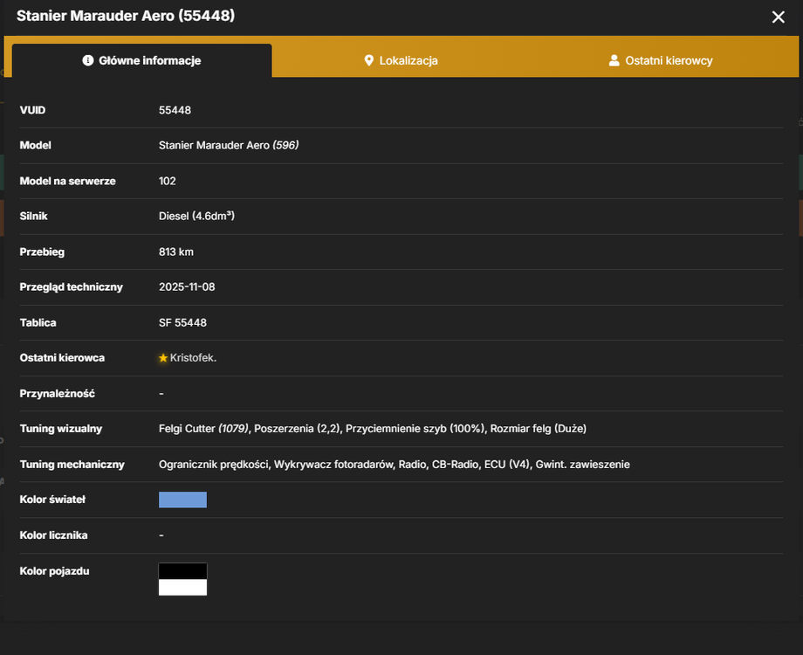The height and width of the screenshot is (655, 803).
Task: Click the Przyciemnienie szyb (100%) text
Action: (415, 429)
